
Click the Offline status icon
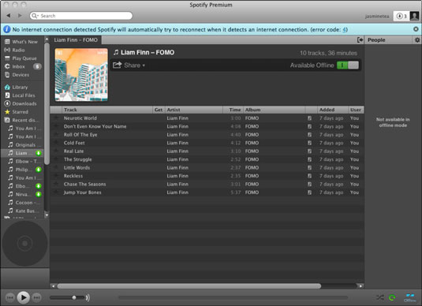click(x=410, y=297)
